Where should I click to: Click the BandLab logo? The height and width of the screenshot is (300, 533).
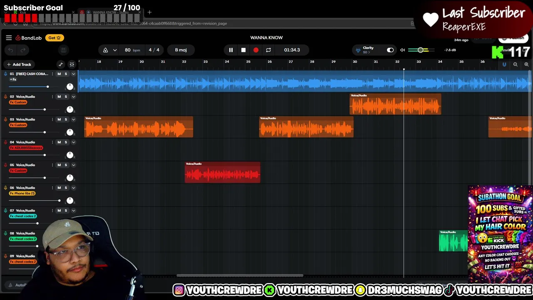[29, 38]
